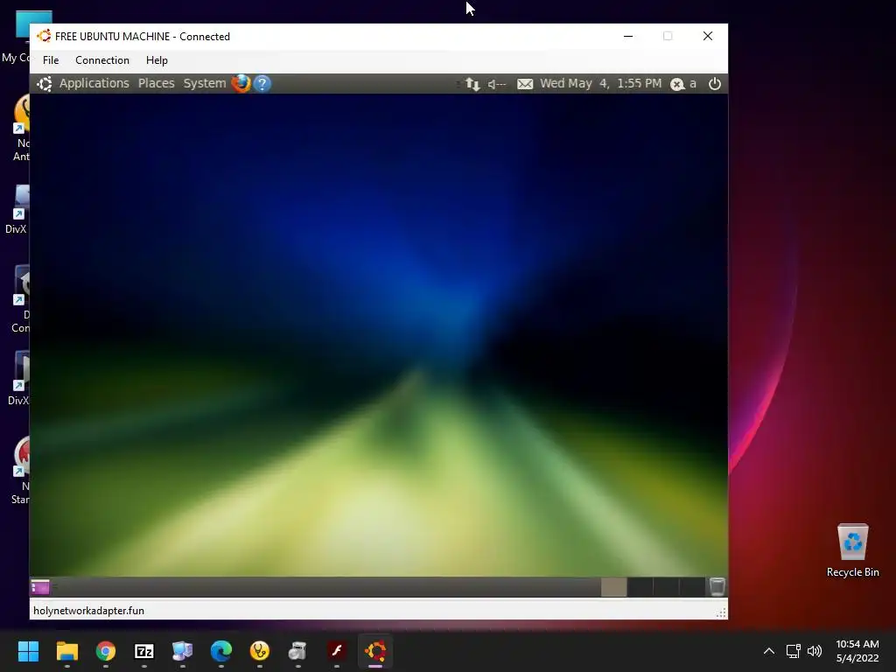Viewport: 896px width, 672px height.
Task: Open the Help menu
Action: pyautogui.click(x=157, y=60)
